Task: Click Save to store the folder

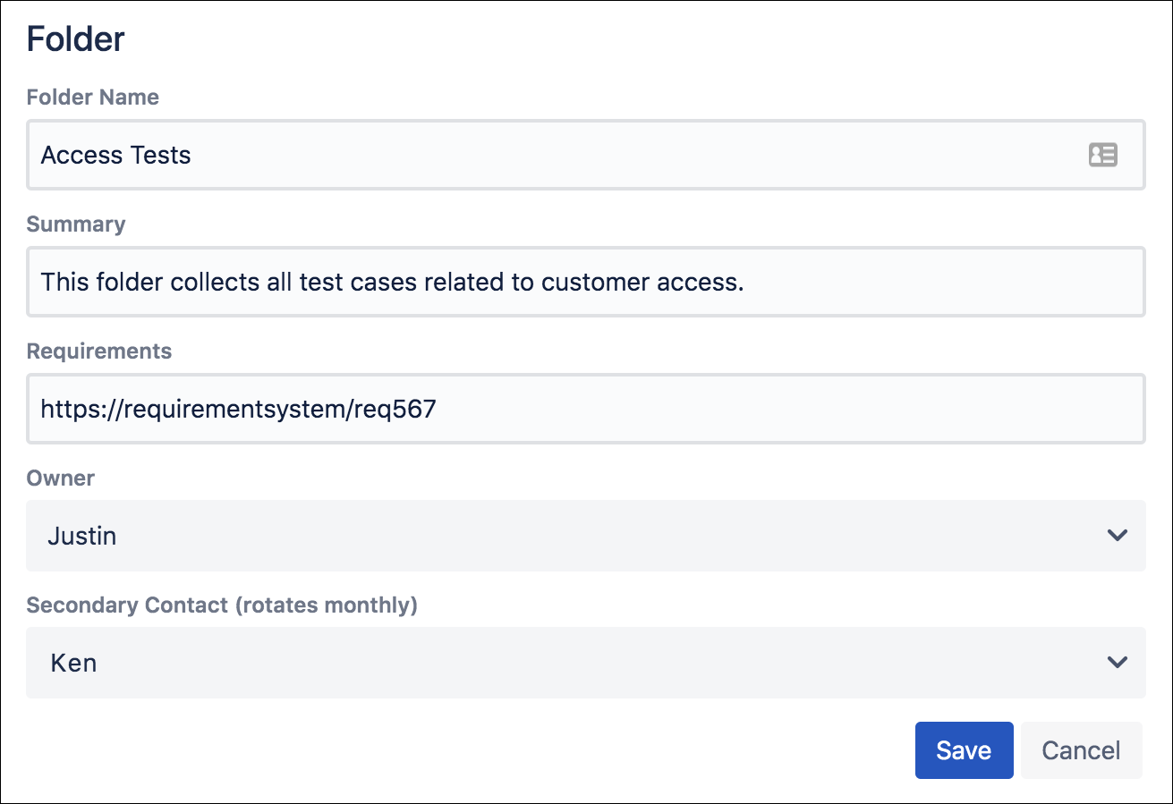Action: point(964,750)
